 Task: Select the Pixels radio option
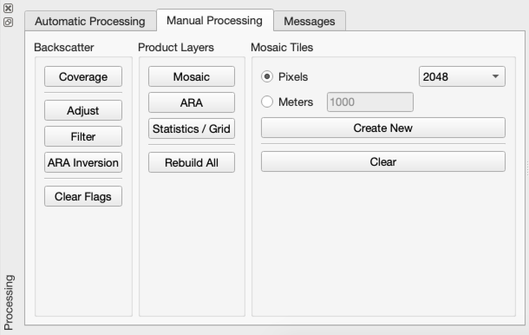(x=268, y=77)
